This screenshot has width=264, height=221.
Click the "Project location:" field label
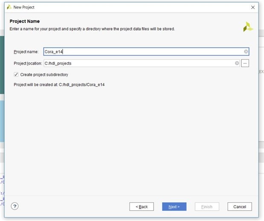[28, 63]
